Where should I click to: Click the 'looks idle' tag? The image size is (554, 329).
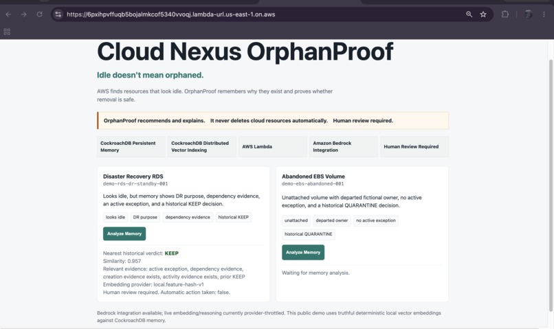click(x=115, y=217)
